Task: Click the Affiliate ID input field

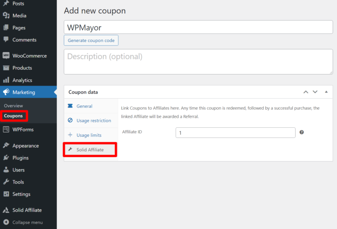Action: tap(235, 133)
